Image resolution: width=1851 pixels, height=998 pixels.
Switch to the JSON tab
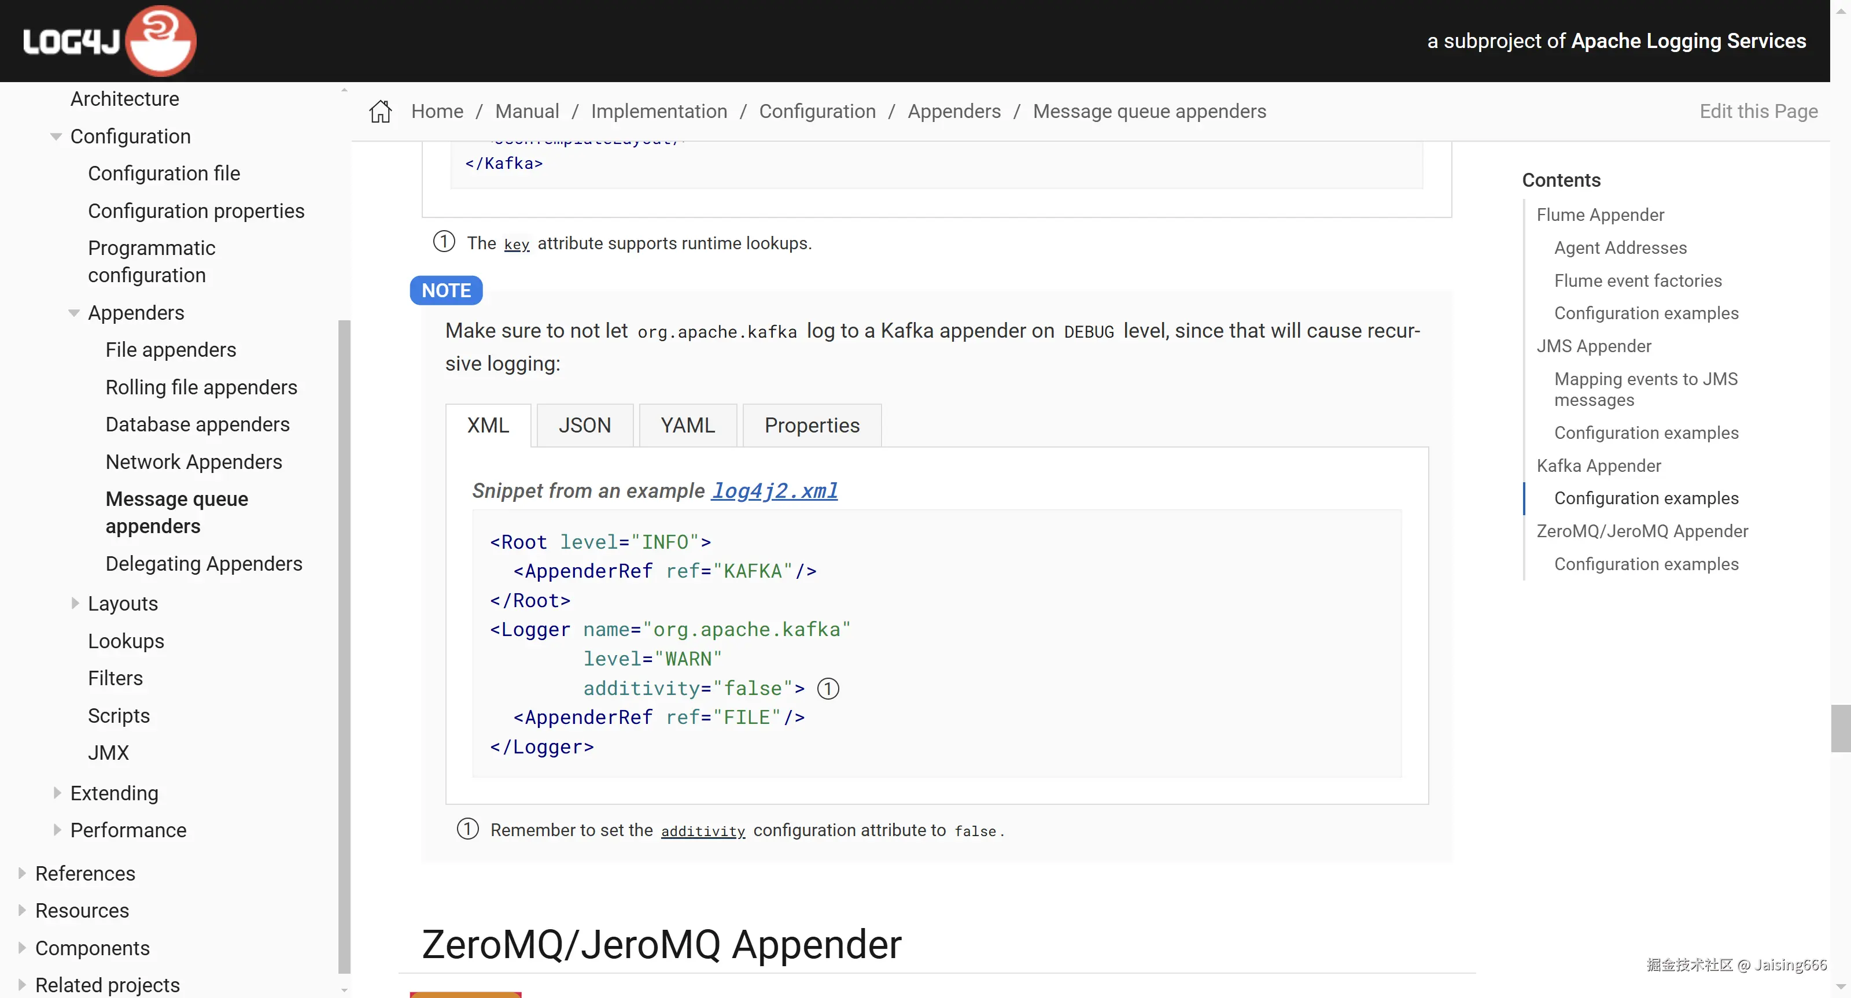coord(584,426)
